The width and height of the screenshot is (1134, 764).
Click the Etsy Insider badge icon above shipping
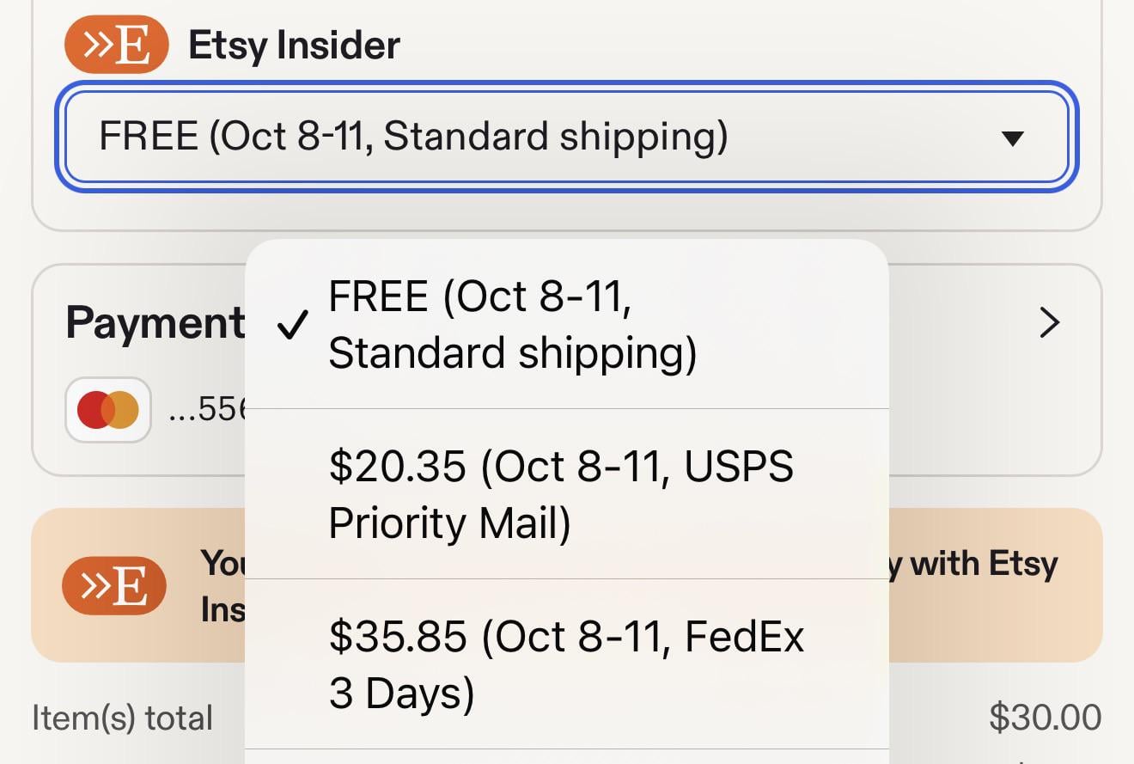tap(116, 46)
